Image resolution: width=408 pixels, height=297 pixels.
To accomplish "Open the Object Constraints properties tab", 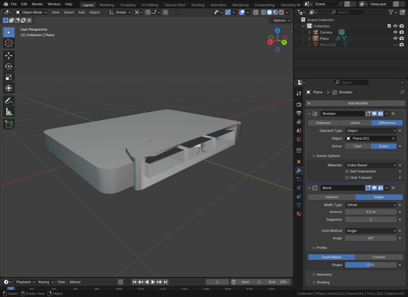I will point(299,196).
